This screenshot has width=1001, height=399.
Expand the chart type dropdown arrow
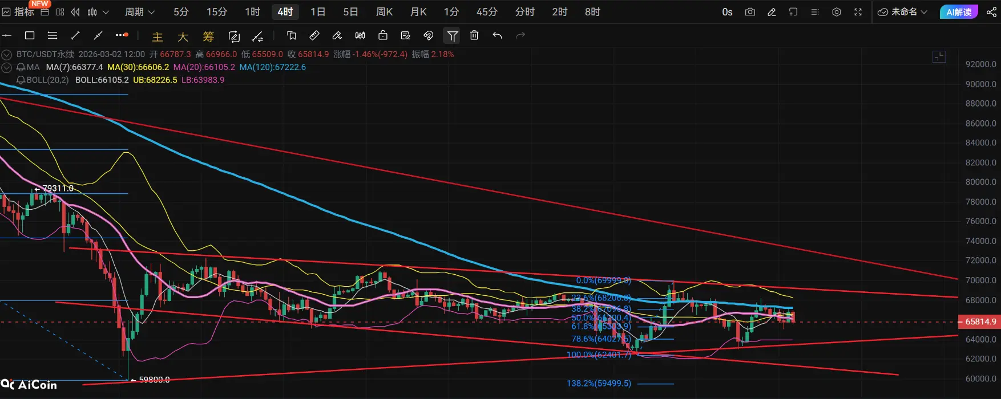point(106,12)
